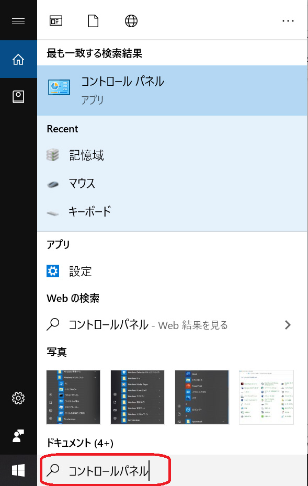Click the 写真 section header
The image size is (308, 486).
point(56,352)
